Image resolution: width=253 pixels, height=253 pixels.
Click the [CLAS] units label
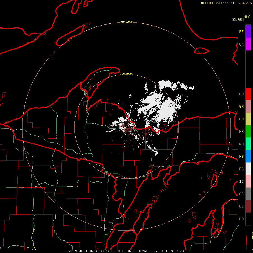click(238, 19)
